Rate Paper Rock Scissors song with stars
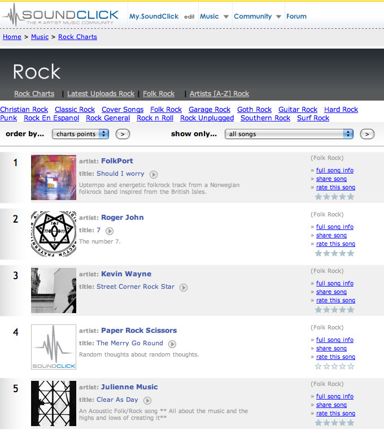 334,366
